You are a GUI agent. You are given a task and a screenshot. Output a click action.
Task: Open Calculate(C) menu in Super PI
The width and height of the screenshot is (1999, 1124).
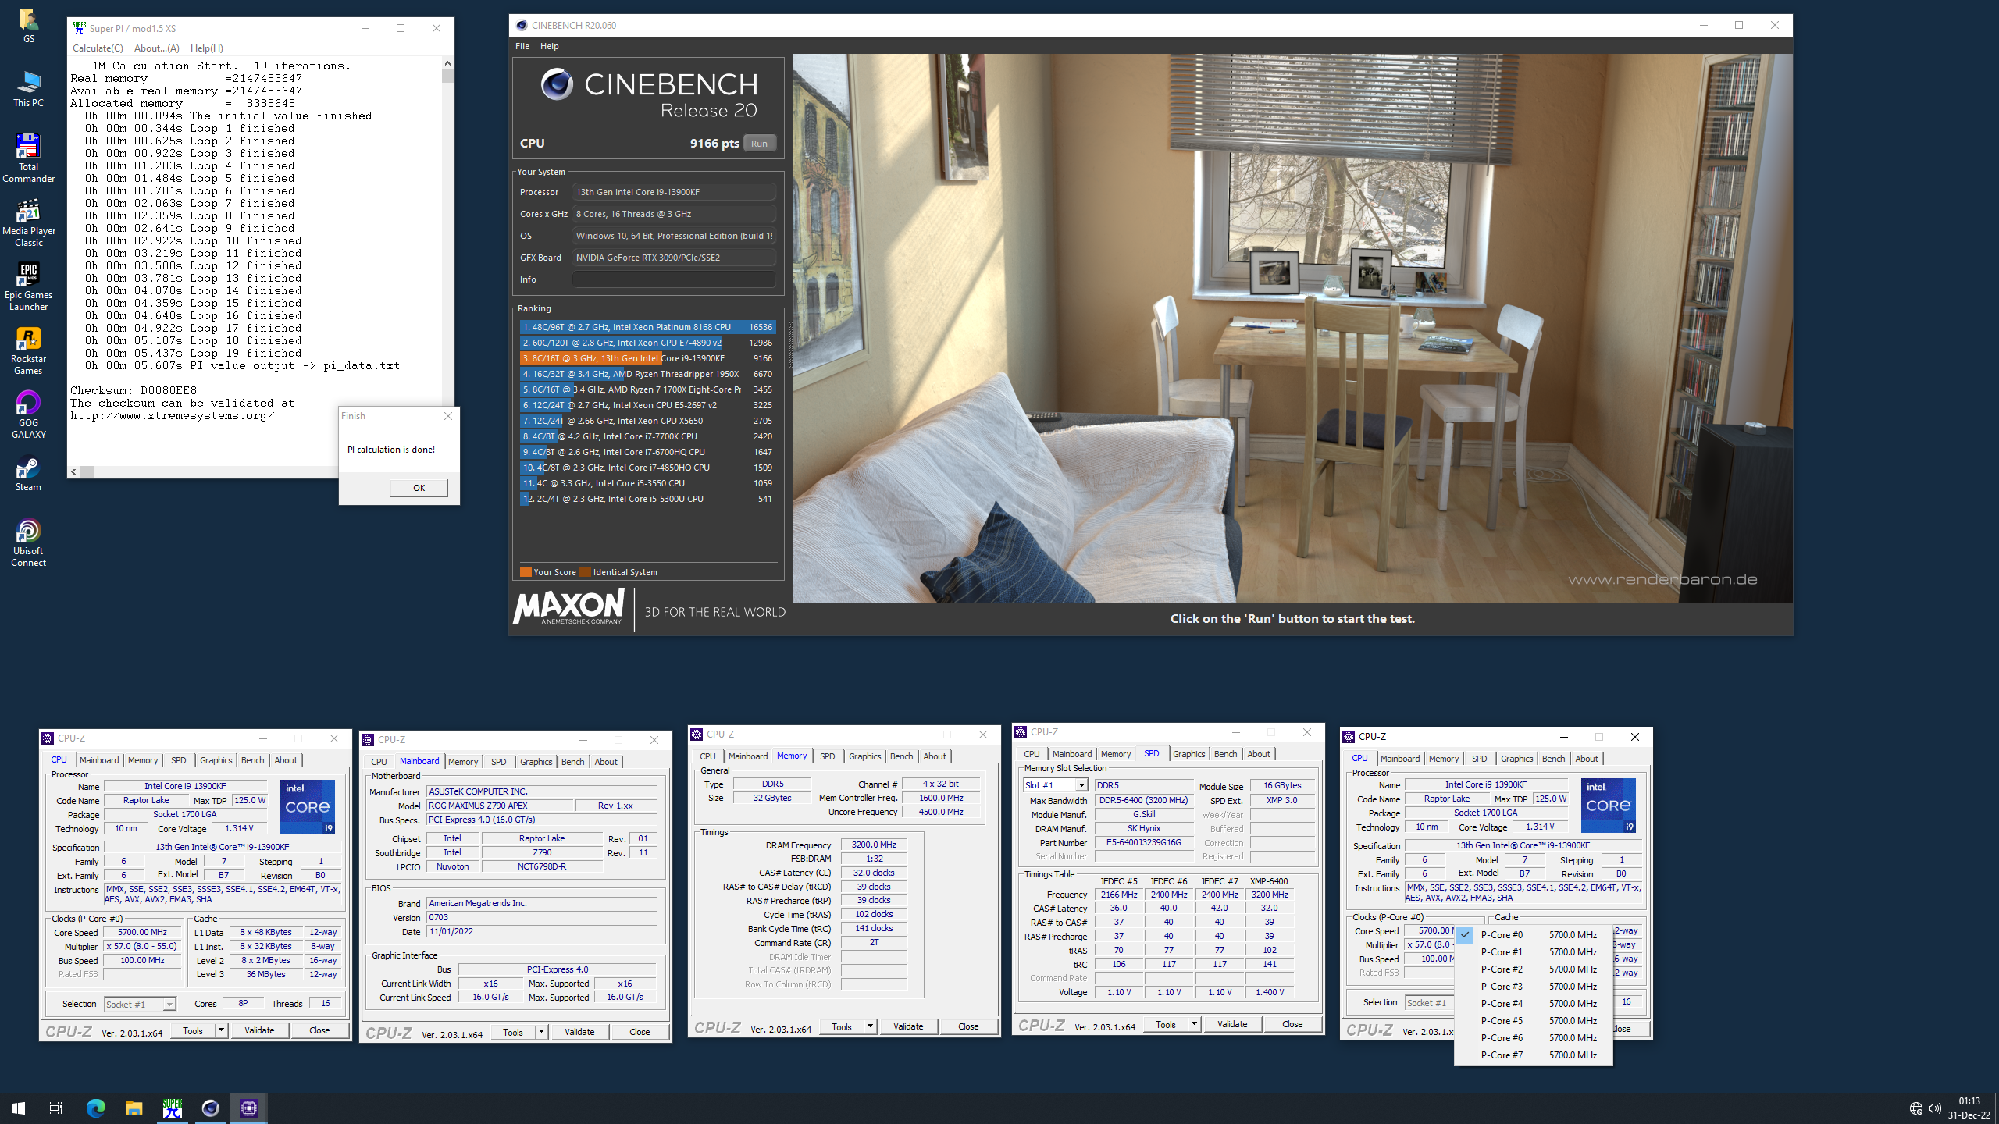click(98, 48)
